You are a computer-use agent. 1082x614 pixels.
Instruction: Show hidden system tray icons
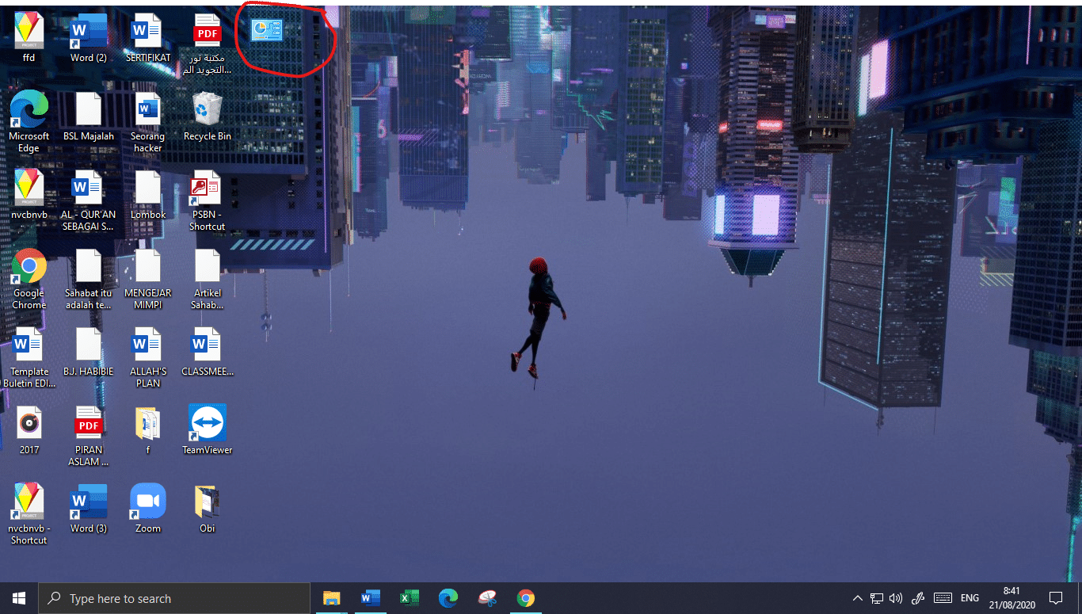[x=857, y=598]
